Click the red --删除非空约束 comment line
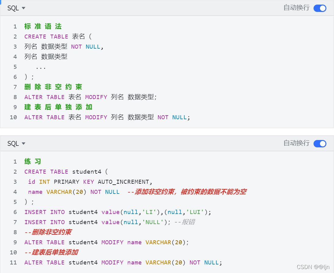The image size is (334, 273). pyautogui.click(x=48, y=232)
